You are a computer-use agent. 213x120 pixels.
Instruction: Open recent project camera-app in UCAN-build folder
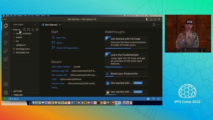58,83
